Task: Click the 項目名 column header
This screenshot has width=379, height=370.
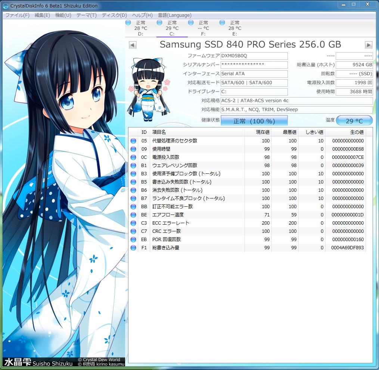Action: (197, 132)
